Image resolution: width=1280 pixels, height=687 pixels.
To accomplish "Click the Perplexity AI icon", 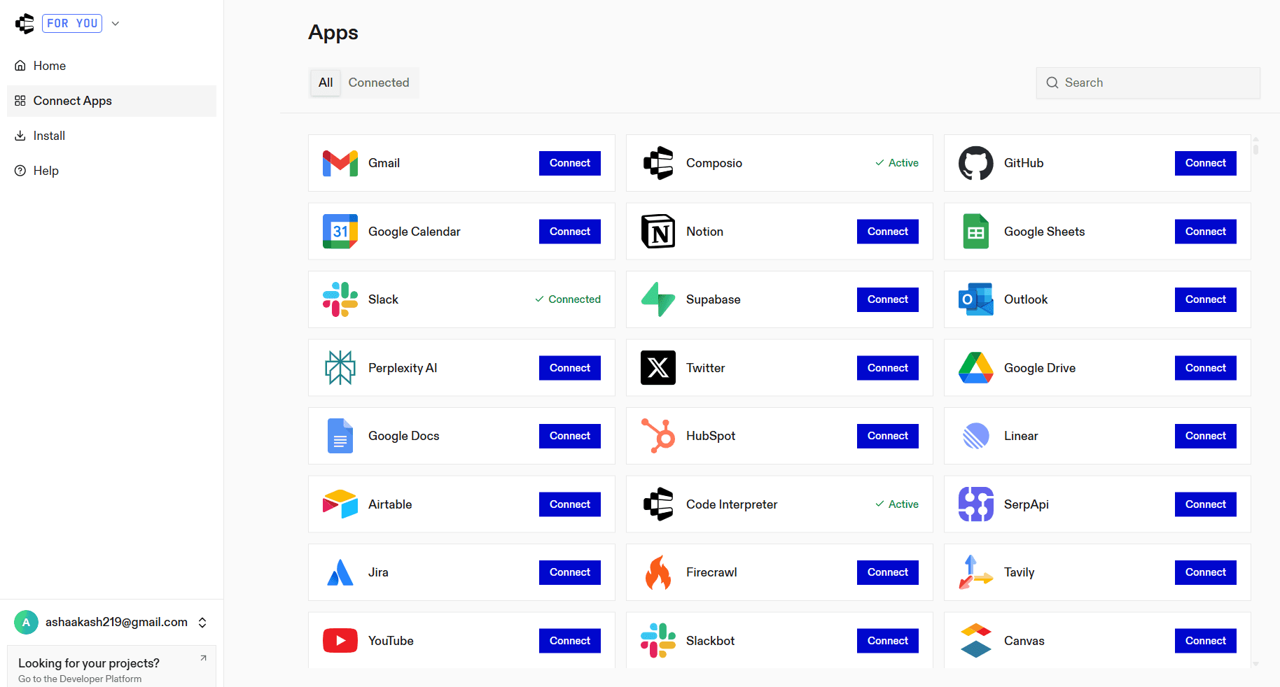I will (340, 368).
